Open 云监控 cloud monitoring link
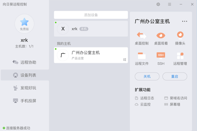This screenshot has height=131, width=197. tap(143, 104)
